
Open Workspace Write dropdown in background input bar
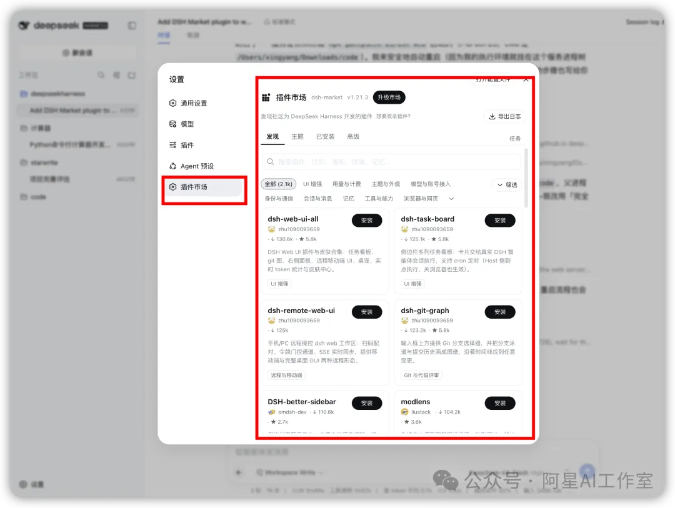(290, 472)
